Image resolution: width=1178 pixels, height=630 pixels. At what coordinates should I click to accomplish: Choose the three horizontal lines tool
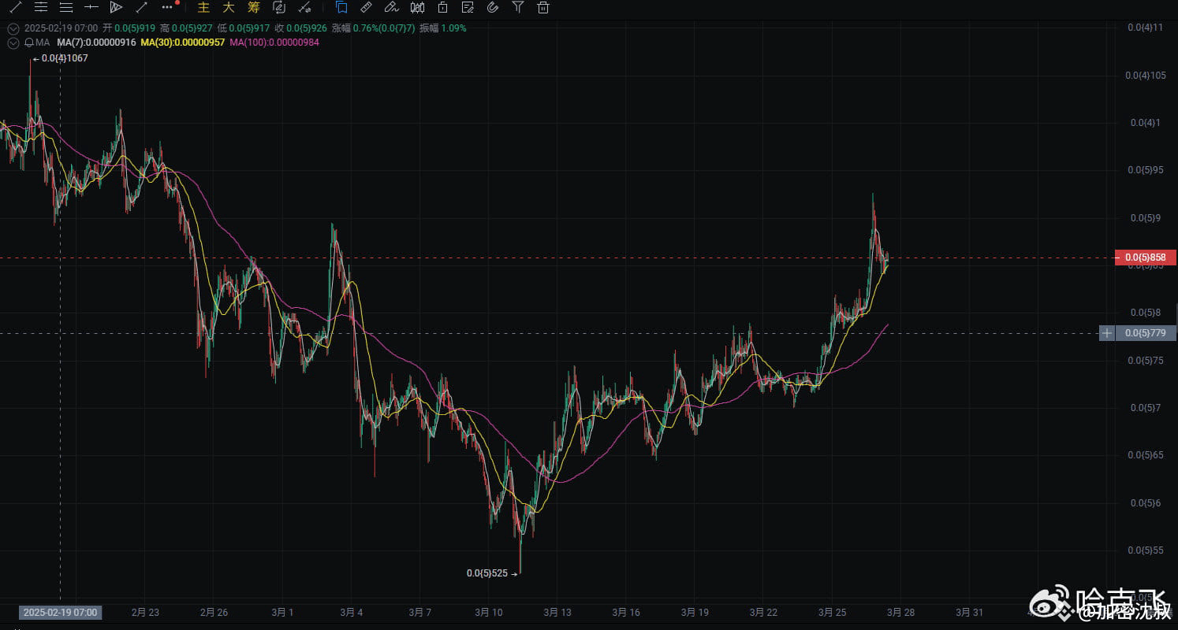(66, 7)
